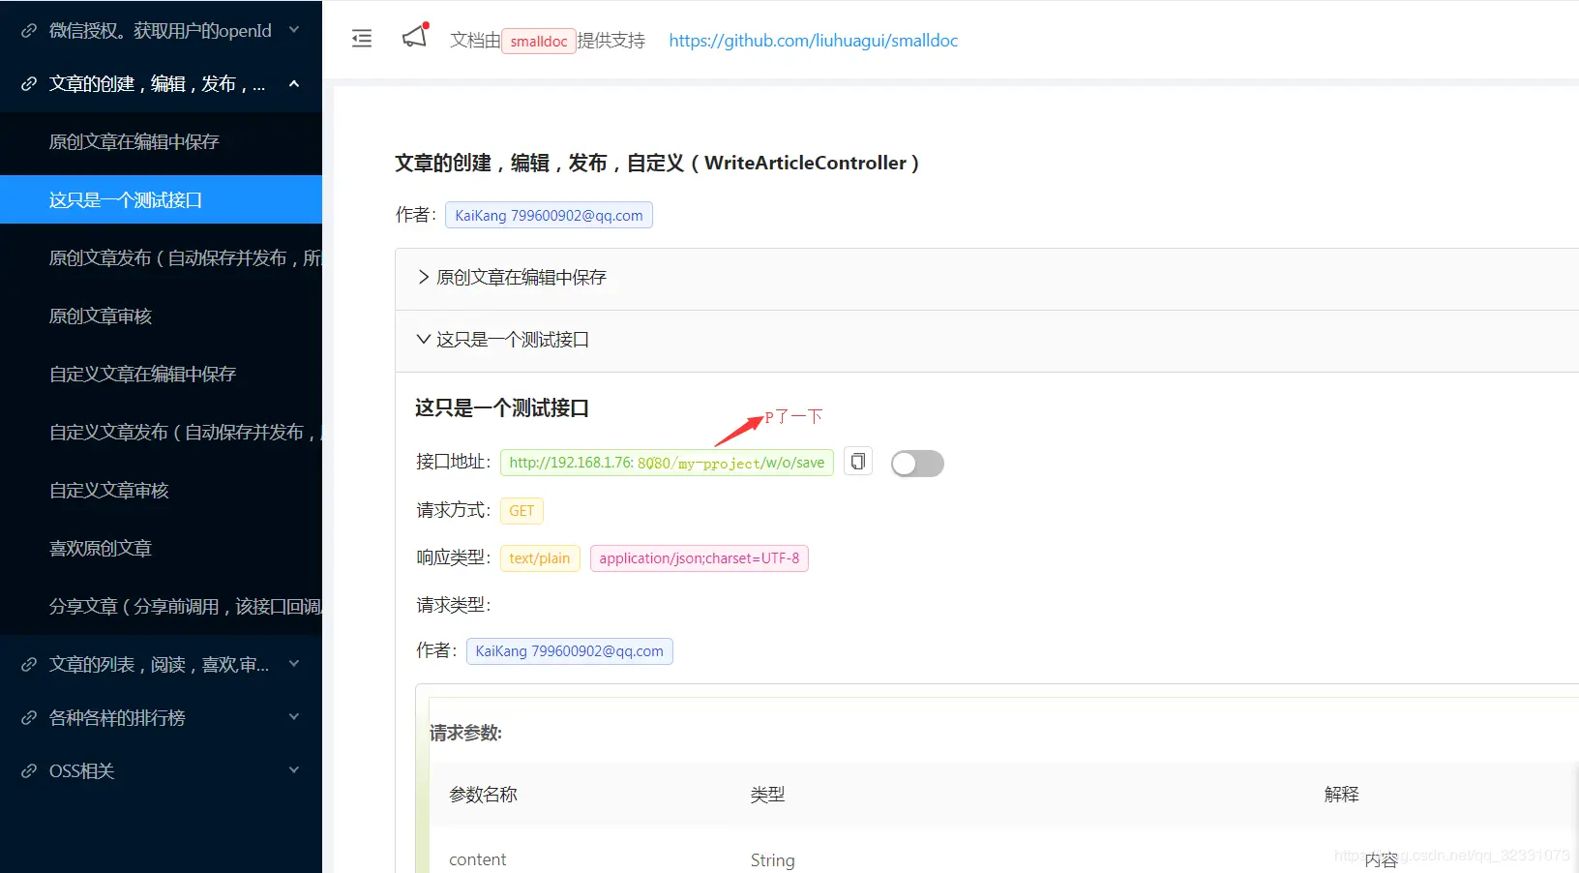Image resolution: width=1579 pixels, height=873 pixels.
Task: Click the API address input field
Action: (x=666, y=463)
